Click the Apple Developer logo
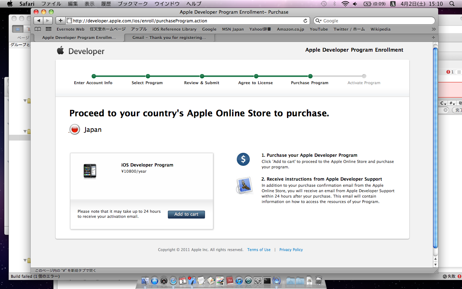462x289 pixels. (80, 51)
